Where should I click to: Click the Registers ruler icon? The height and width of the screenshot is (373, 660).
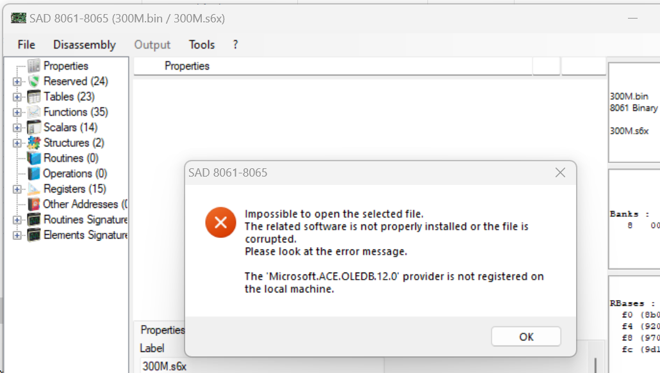tap(33, 189)
